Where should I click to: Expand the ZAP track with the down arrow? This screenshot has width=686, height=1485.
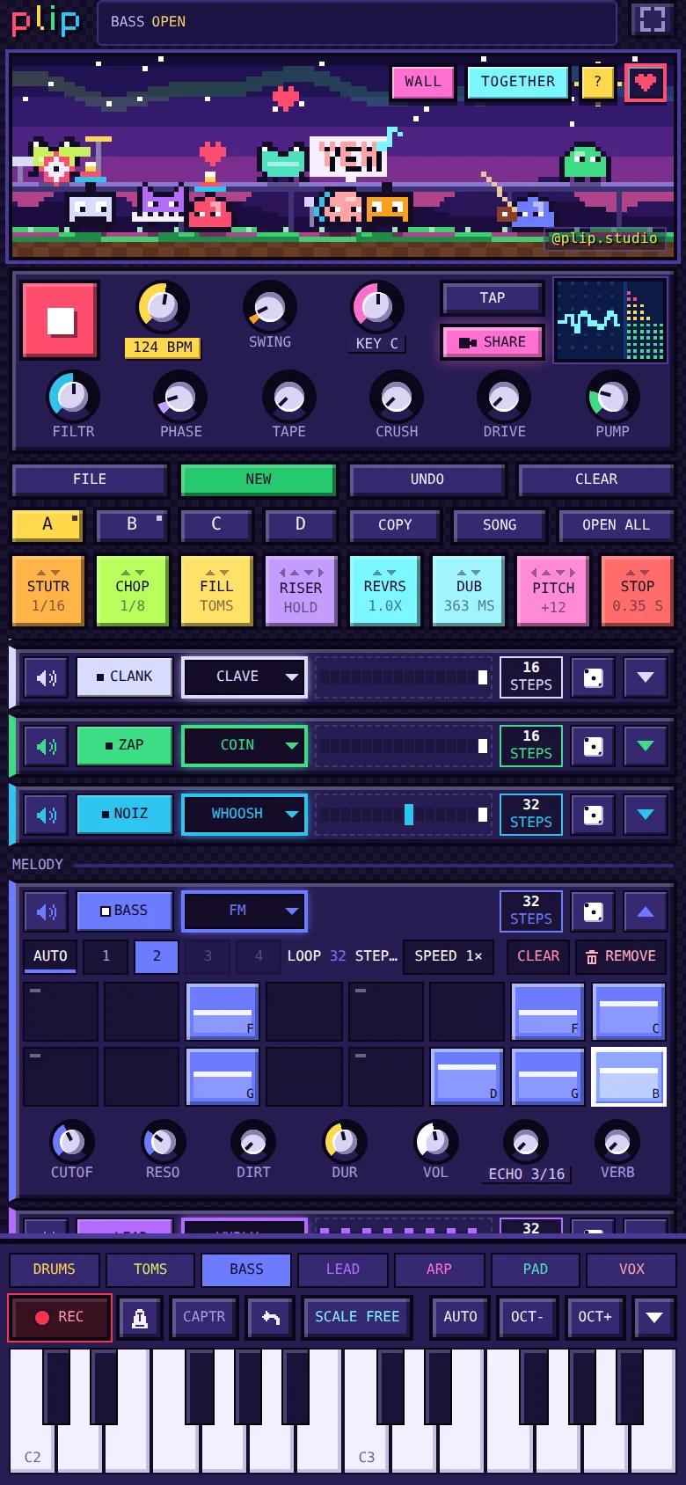click(646, 746)
